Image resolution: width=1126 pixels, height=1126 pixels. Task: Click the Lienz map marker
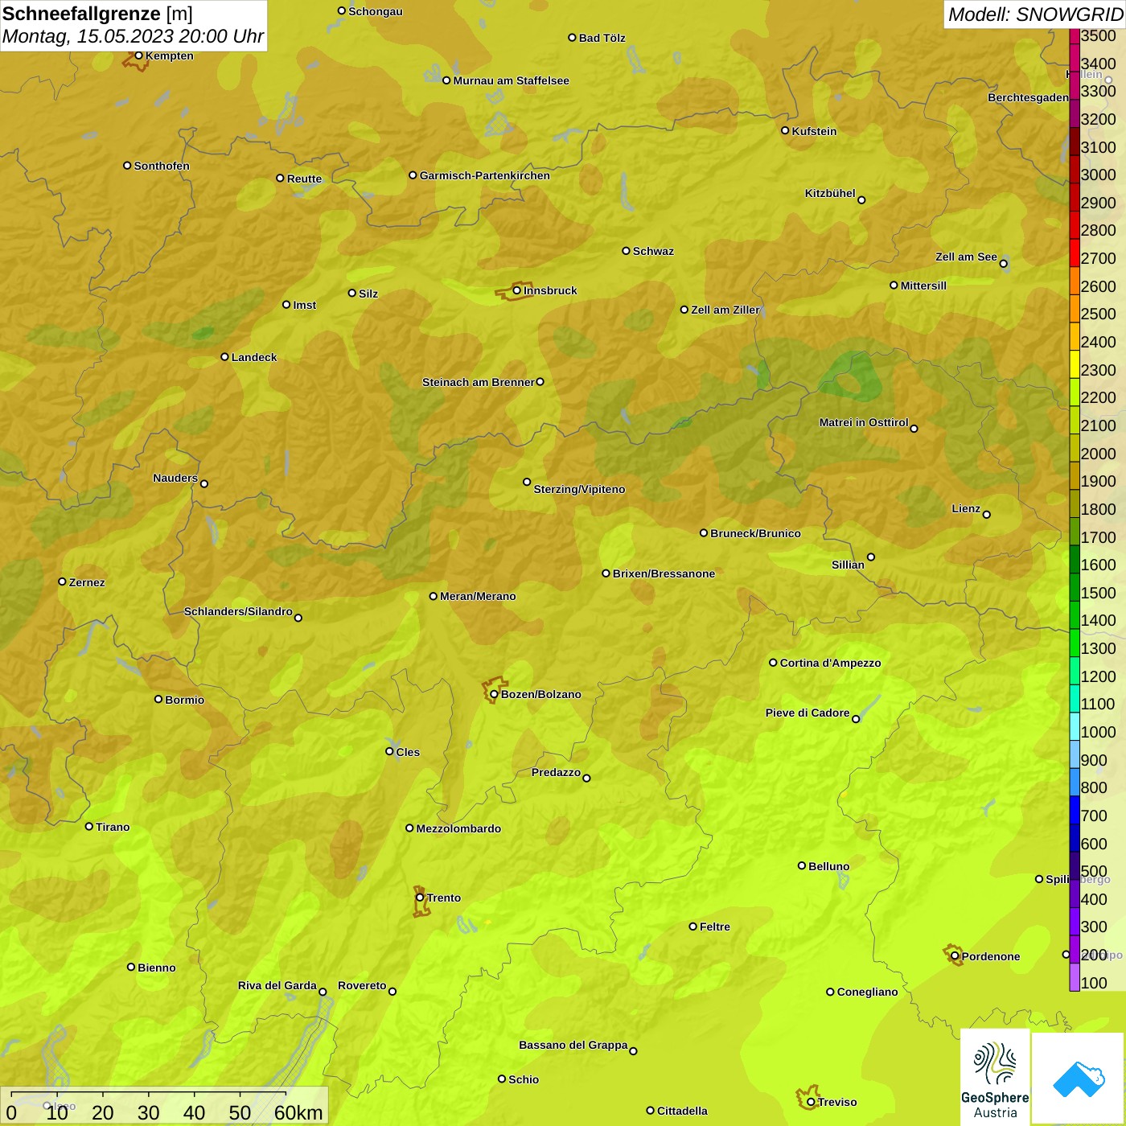point(987,515)
